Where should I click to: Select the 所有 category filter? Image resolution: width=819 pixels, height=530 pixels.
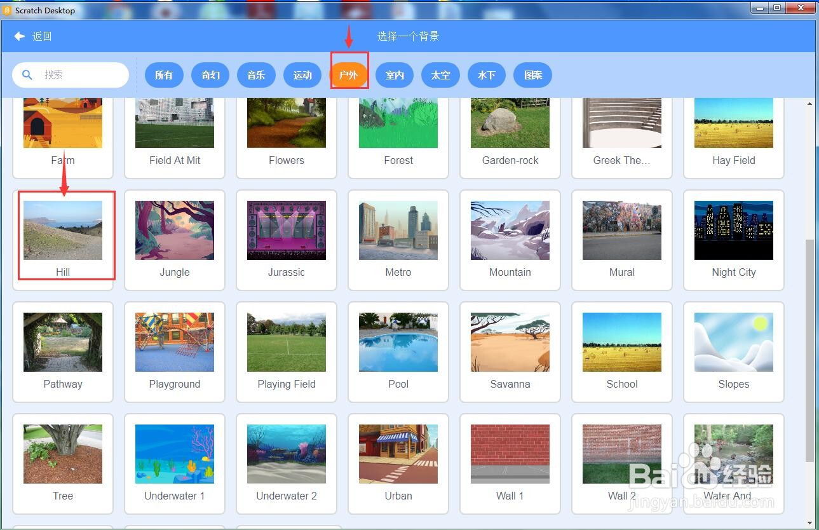click(x=164, y=75)
